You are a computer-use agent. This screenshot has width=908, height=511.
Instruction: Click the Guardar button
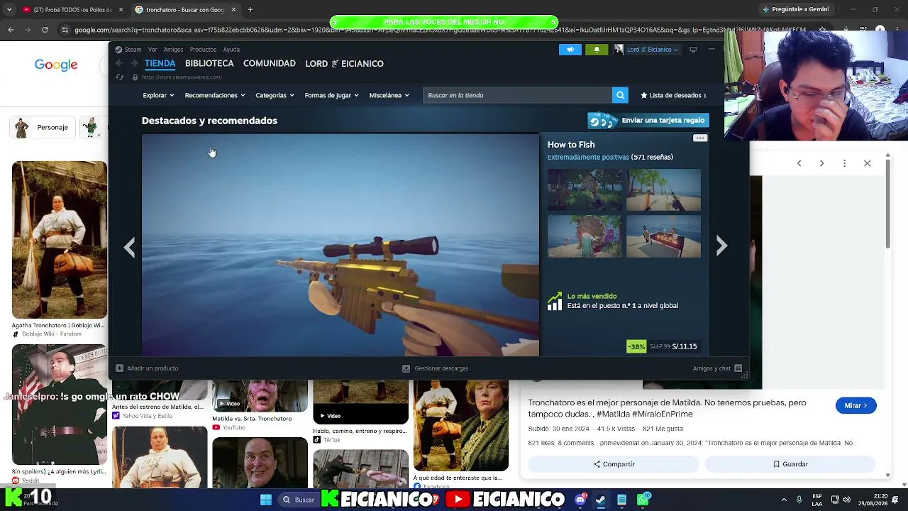pos(790,464)
